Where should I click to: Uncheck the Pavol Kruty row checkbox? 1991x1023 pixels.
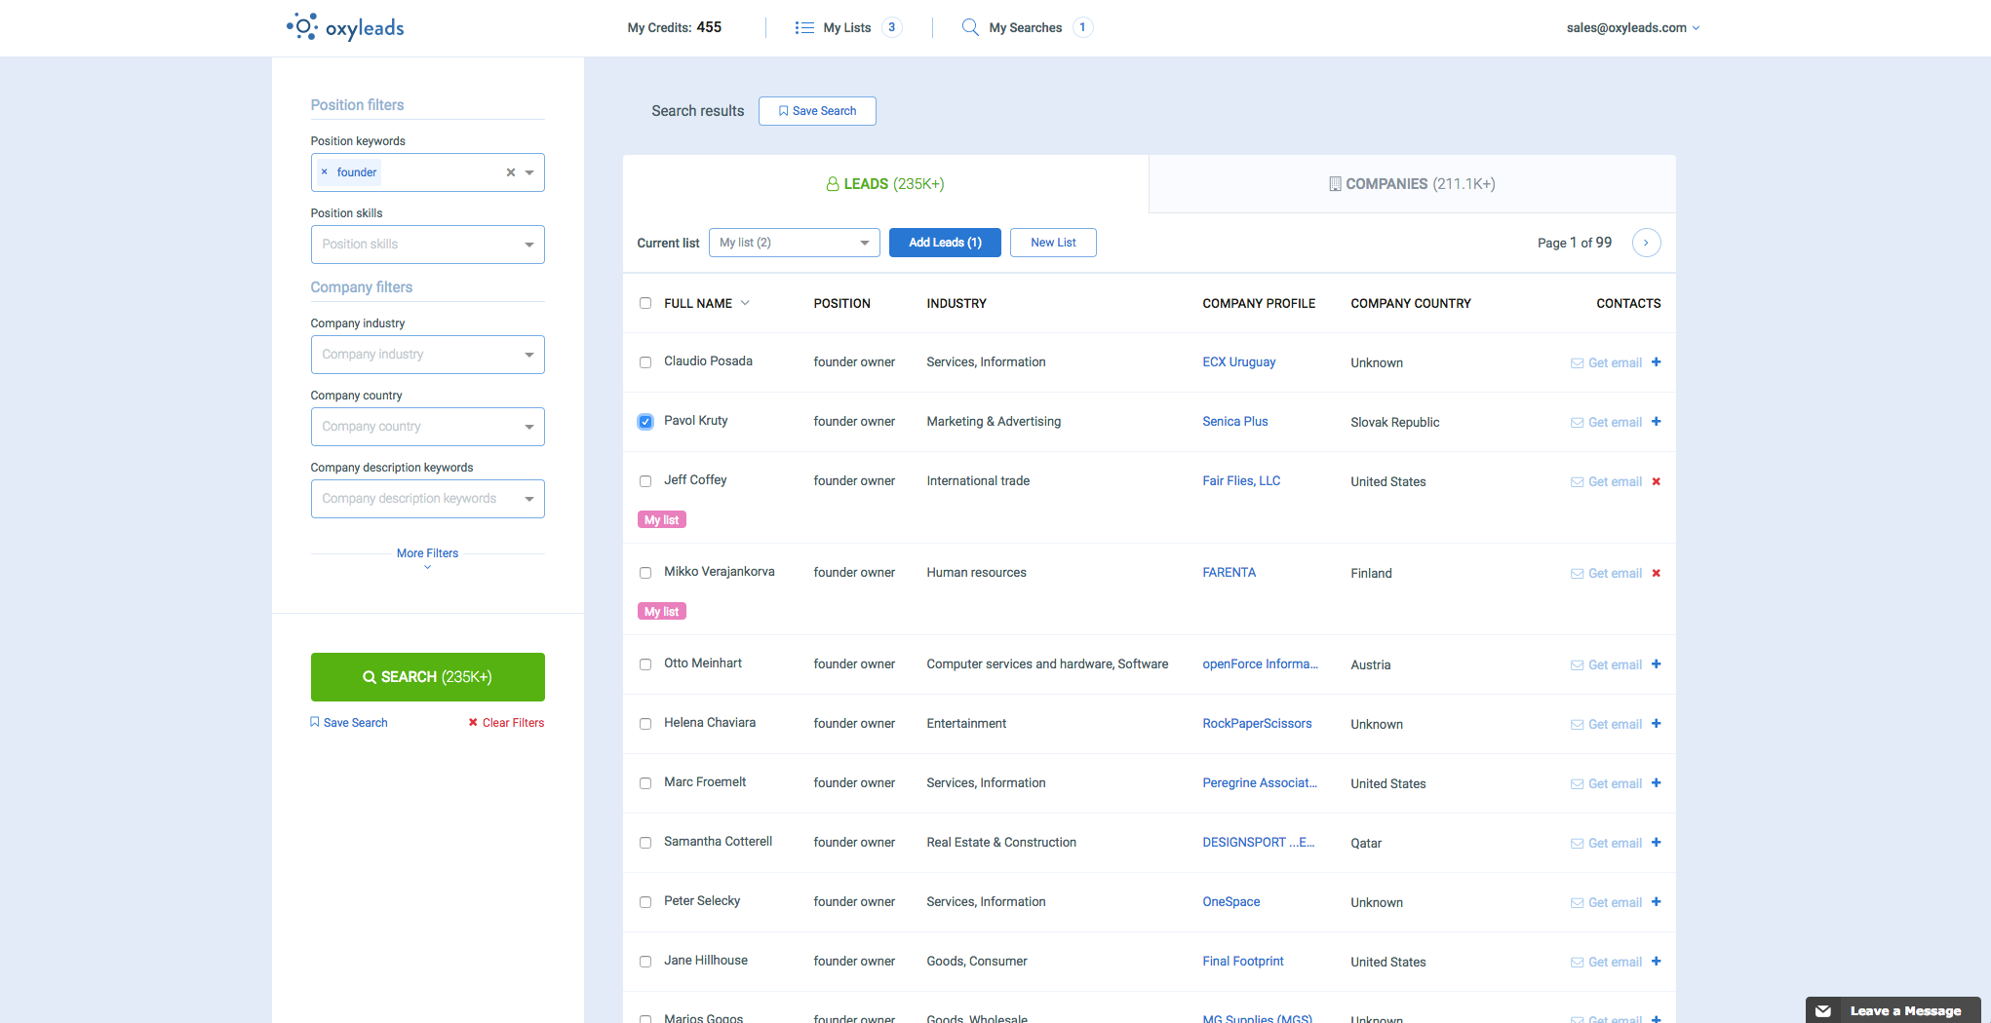coord(645,422)
